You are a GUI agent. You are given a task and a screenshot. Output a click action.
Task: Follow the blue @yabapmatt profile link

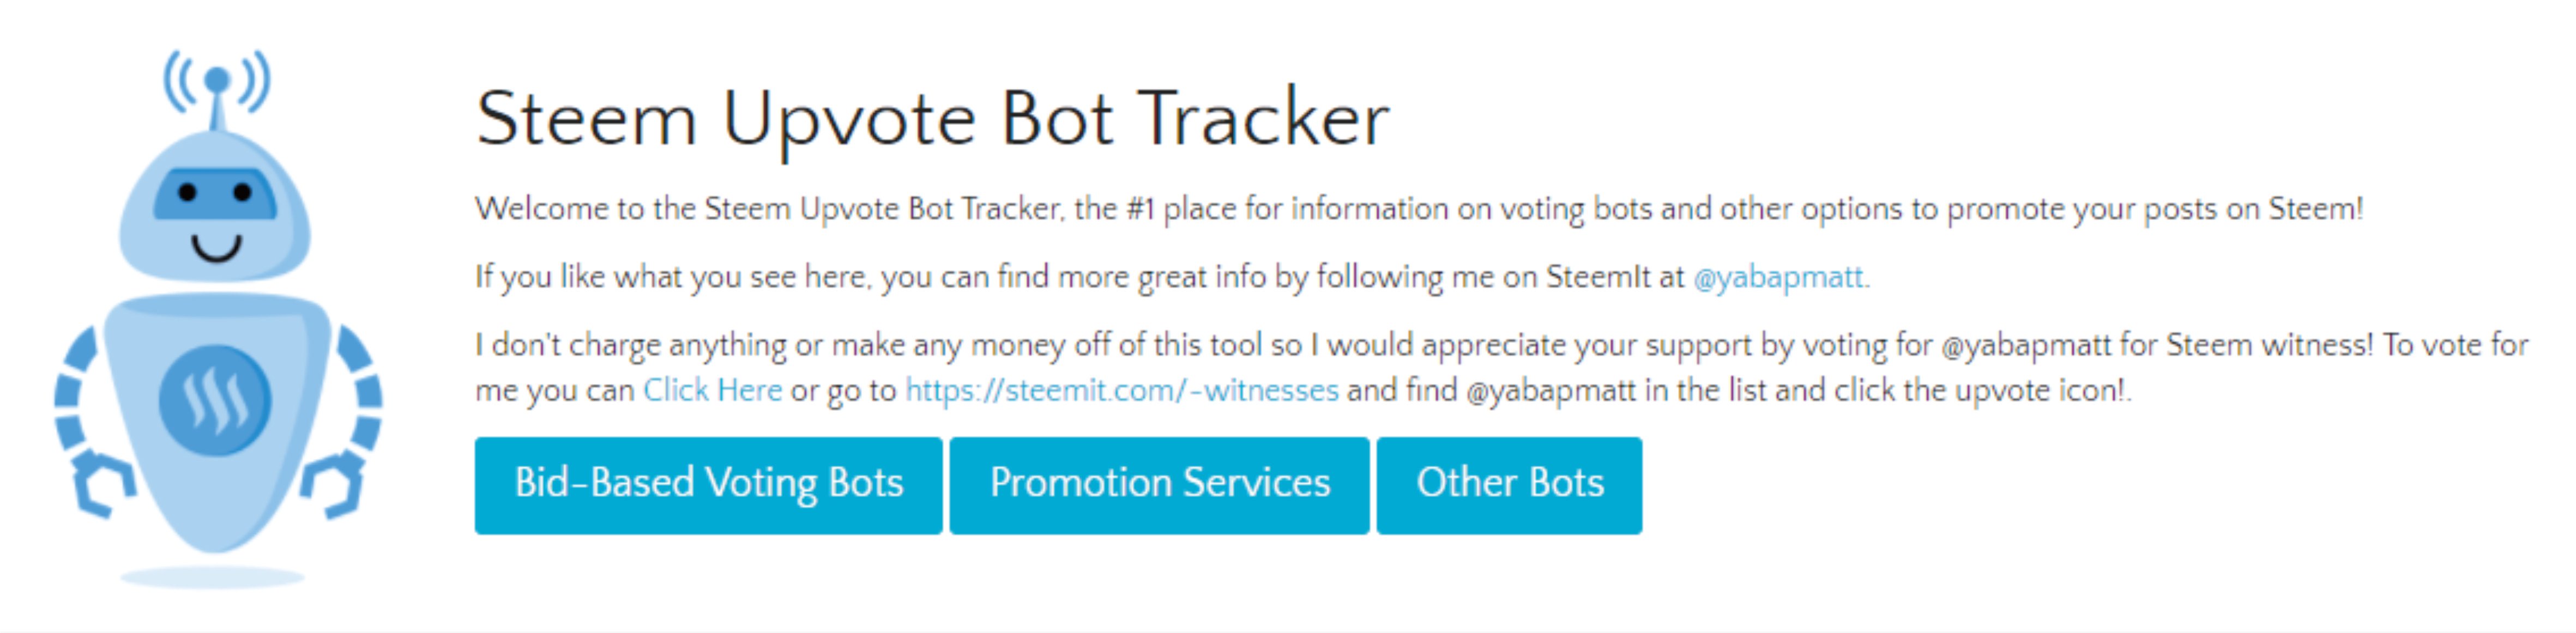click(1778, 277)
